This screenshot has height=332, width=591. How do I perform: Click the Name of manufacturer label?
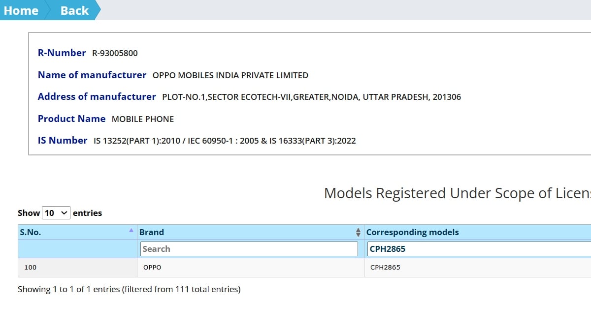(x=92, y=75)
